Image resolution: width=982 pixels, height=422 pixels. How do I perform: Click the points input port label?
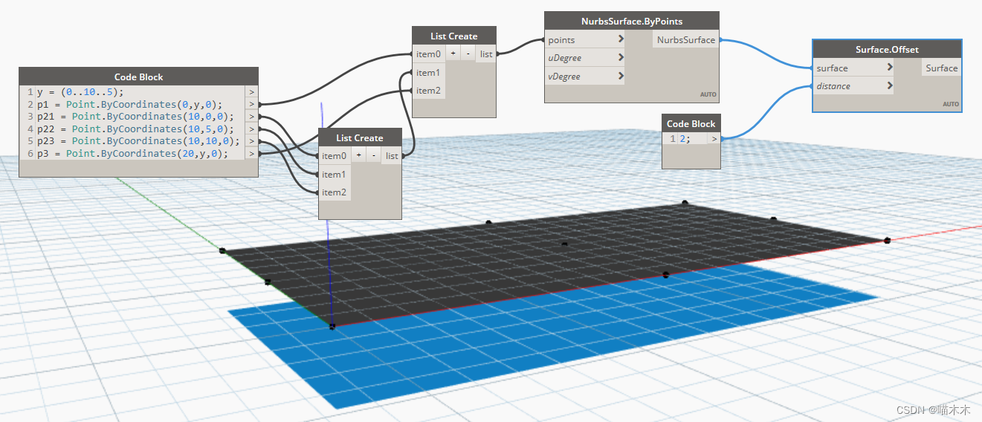562,40
